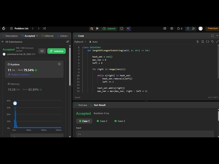The width and height of the screenshot is (219, 164).
Task: Click the streak flame counter
Action: pos(180,28)
